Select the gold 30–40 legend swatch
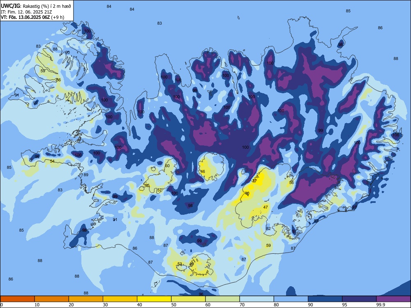 (x=120, y=299)
